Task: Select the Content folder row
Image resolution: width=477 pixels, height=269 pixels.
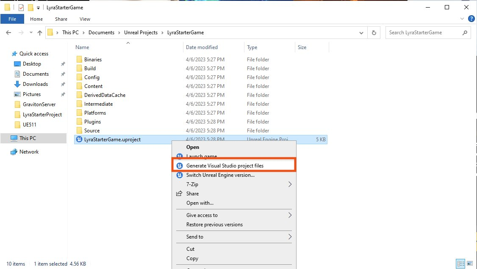Action: pyautogui.click(x=201, y=86)
